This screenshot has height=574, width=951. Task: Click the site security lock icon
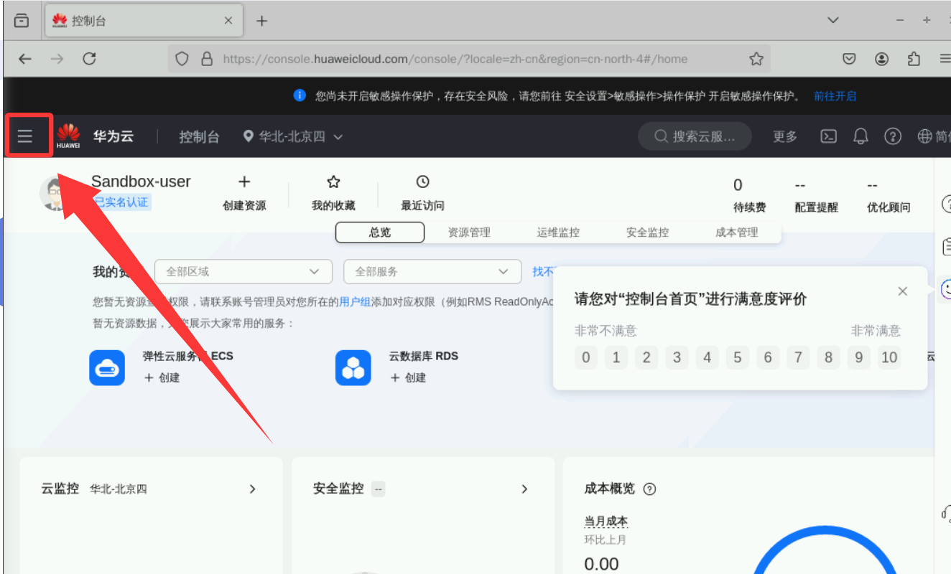pyautogui.click(x=207, y=59)
